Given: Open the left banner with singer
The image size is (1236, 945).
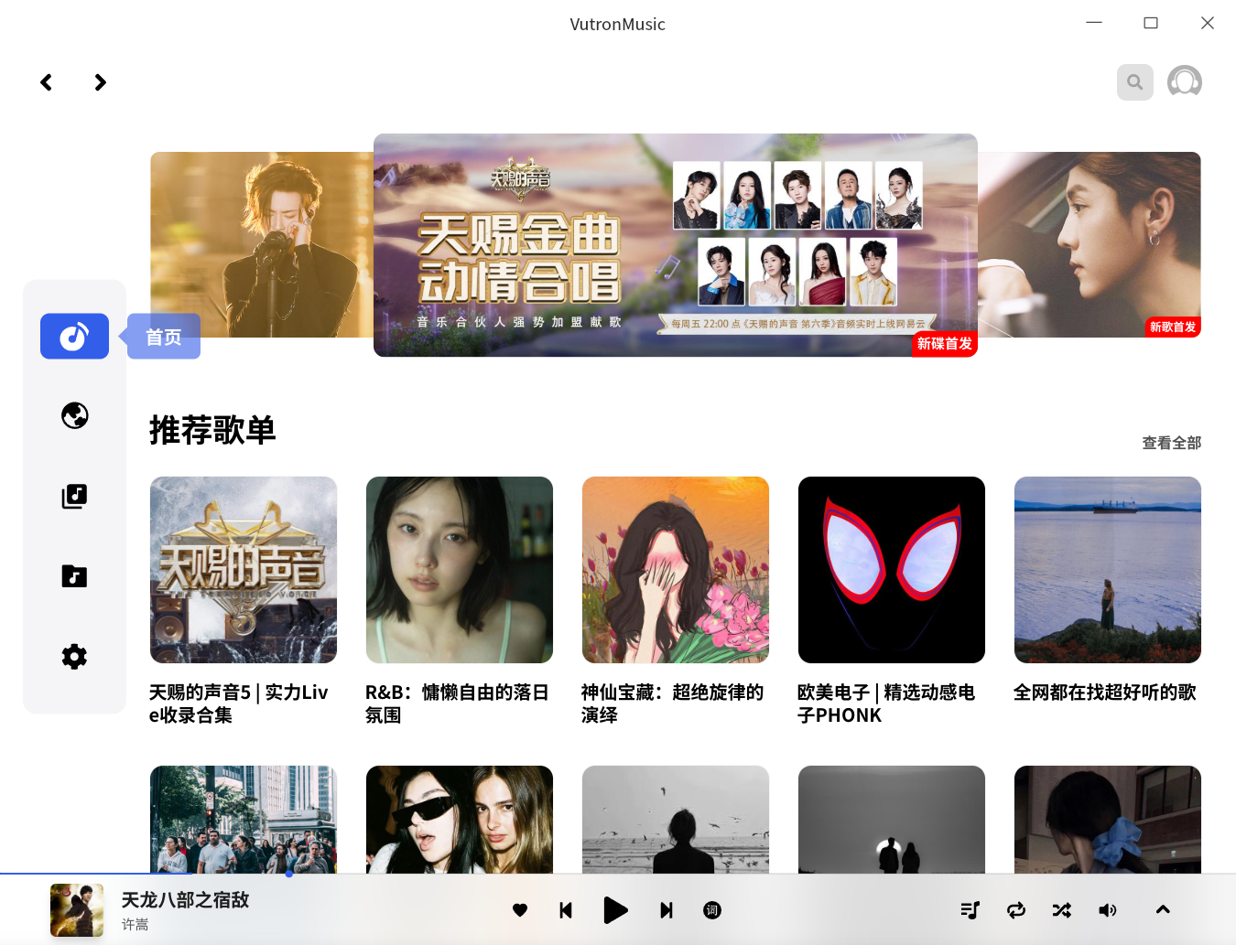Looking at the screenshot, I should pyautogui.click(x=262, y=244).
